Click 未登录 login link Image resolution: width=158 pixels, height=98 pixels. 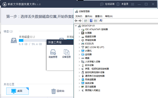click(125, 4)
